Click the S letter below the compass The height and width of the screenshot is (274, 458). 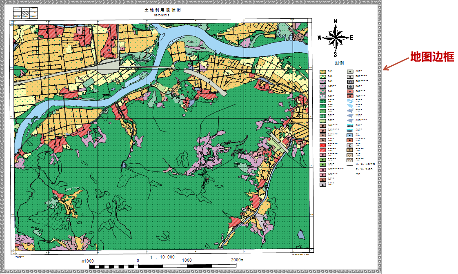point(335,54)
